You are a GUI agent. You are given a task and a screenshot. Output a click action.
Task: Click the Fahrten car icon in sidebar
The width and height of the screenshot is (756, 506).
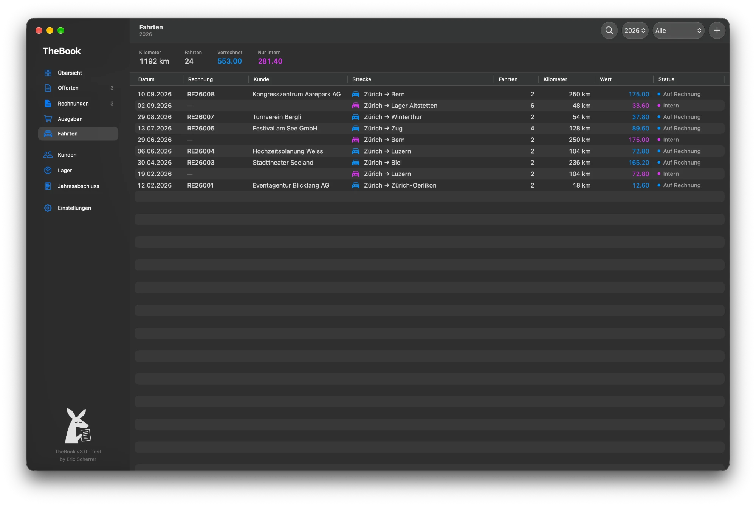pyautogui.click(x=48, y=133)
